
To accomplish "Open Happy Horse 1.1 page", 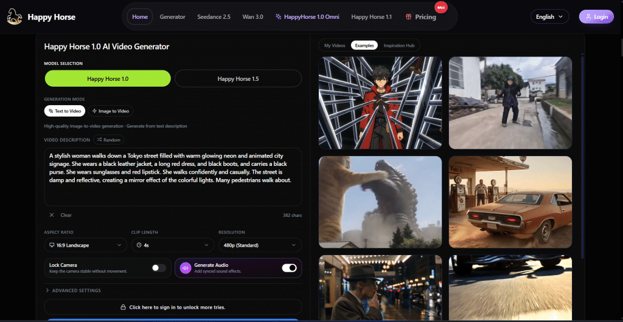I will point(372,17).
